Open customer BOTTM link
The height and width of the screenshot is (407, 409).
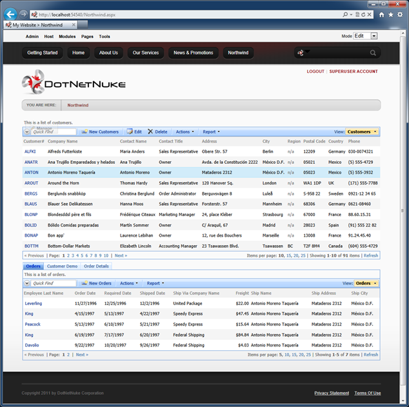(x=32, y=246)
